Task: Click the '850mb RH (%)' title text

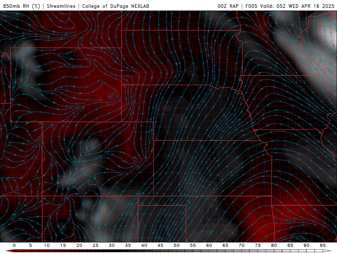Action: (21, 6)
